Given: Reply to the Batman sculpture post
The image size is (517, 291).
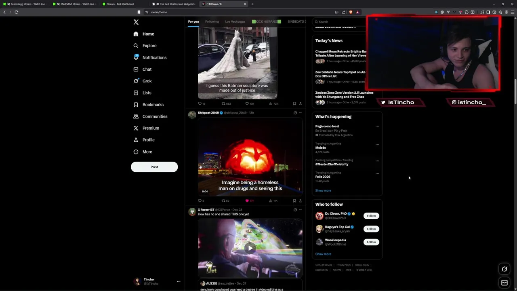Looking at the screenshot, I should coord(200,103).
